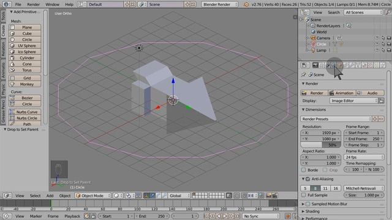392x220 pixels.
Task: Open the Mitchell-Netravali filter dropdown
Action: pyautogui.click(x=364, y=188)
